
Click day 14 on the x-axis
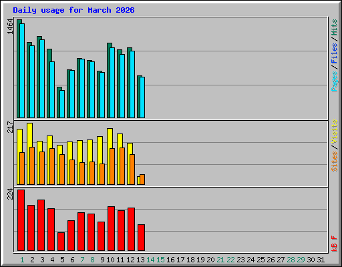(150, 260)
